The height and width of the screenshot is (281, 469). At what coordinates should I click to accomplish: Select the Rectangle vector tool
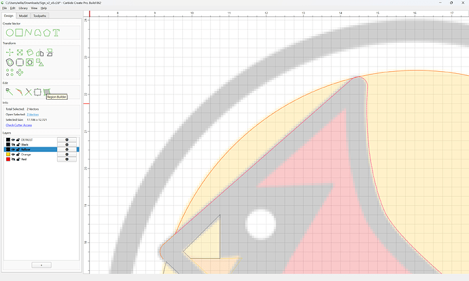pos(19,33)
